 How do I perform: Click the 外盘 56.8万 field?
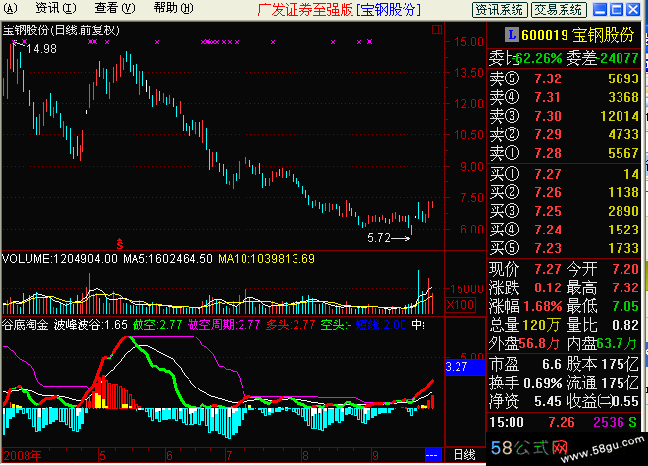click(x=525, y=343)
